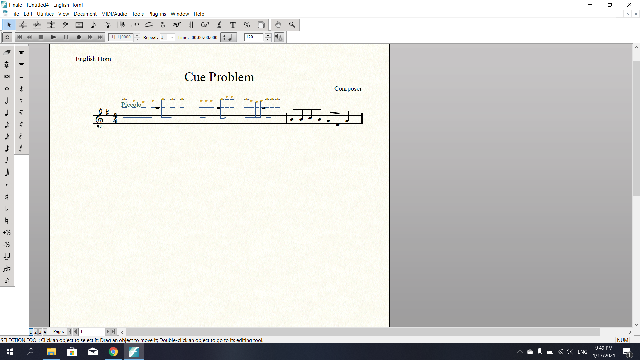Select the Text tool
This screenshot has width=640, height=360.
click(x=233, y=25)
